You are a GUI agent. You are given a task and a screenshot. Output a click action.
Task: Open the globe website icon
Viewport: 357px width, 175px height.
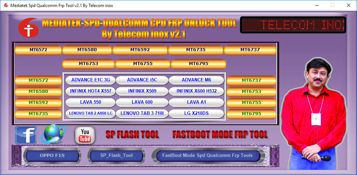point(54,134)
